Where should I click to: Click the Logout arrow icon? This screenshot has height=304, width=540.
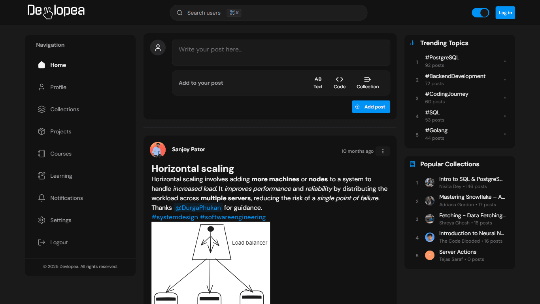coord(42,242)
